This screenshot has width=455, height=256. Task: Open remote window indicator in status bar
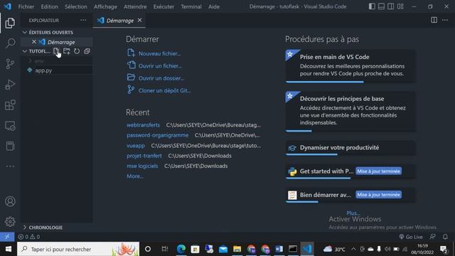tap(7, 237)
